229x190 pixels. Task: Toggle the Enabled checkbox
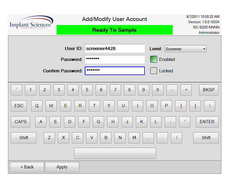point(154,59)
